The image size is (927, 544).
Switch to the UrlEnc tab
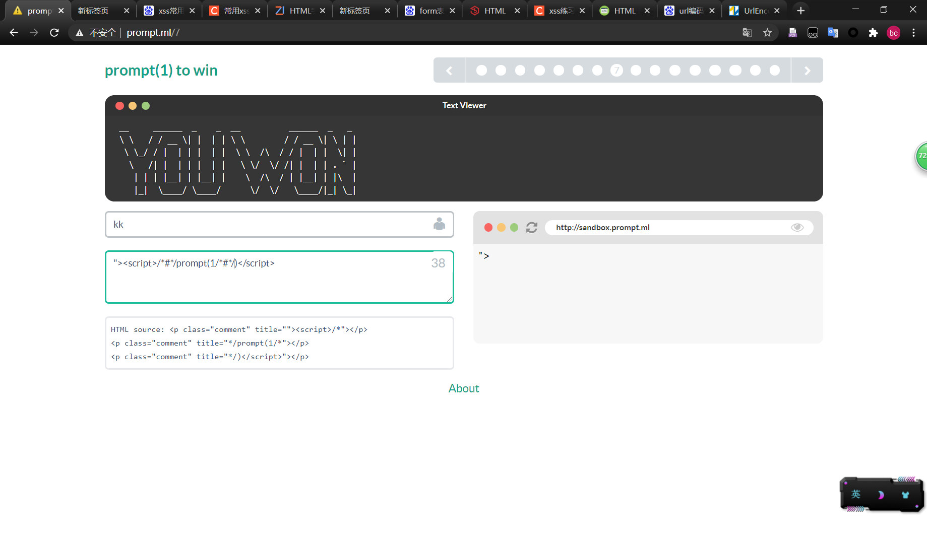755,11
